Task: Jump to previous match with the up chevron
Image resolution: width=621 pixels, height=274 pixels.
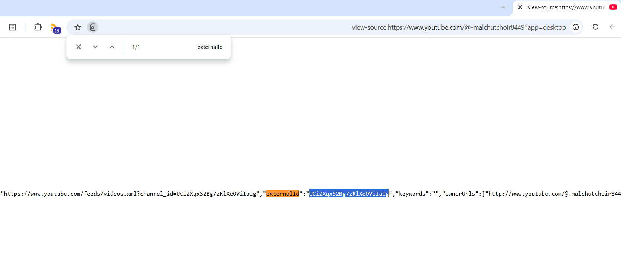Action: point(112,47)
